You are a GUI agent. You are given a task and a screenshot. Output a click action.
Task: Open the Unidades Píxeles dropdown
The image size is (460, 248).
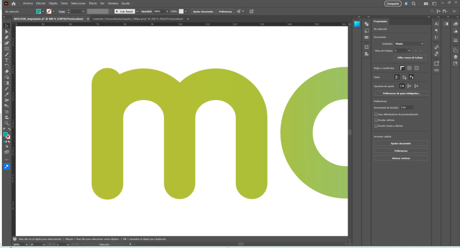coord(409,44)
